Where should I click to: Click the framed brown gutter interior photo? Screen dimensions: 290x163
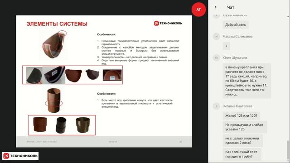click(112, 75)
